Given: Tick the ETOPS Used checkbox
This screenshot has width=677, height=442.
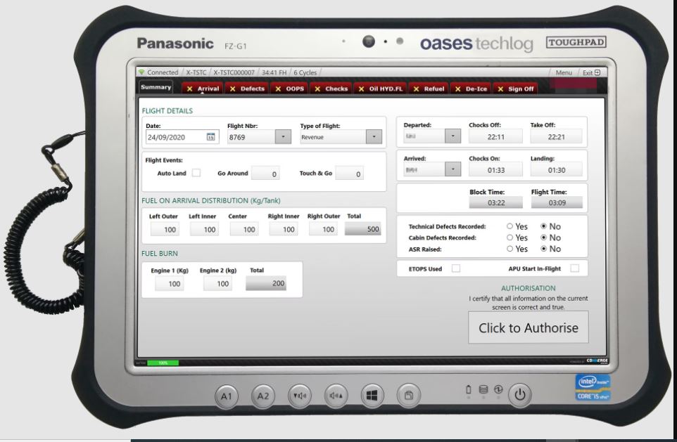Looking at the screenshot, I should [456, 268].
